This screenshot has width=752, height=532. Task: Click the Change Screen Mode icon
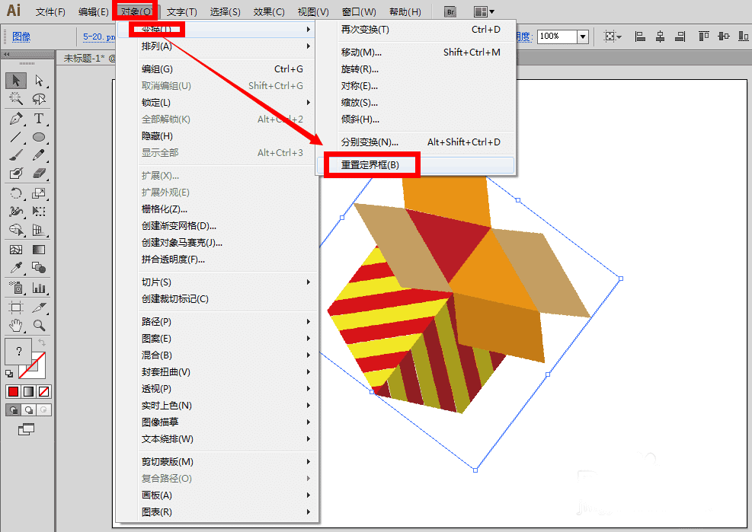(x=26, y=429)
